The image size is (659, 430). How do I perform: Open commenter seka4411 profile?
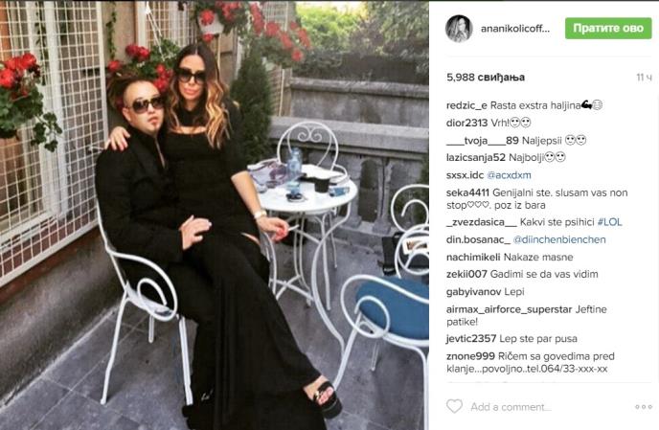point(467,192)
